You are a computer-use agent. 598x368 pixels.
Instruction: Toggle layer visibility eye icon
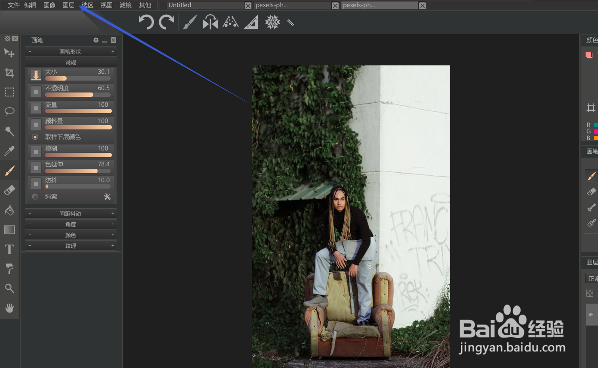click(x=590, y=315)
